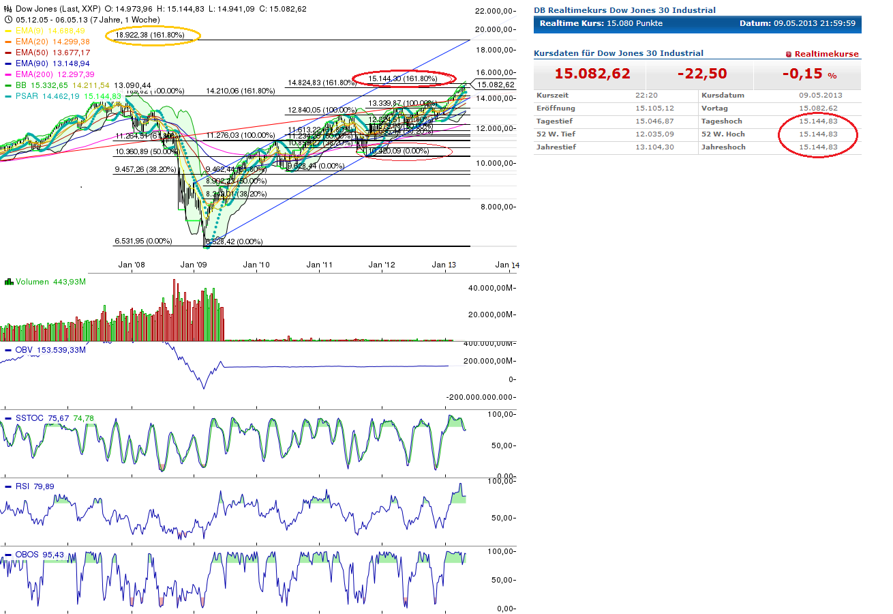Click the Jan '09 time axis marker
Viewport: 893px width, 614px height.
point(194,265)
